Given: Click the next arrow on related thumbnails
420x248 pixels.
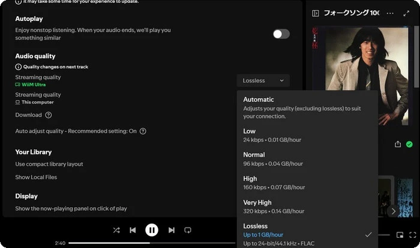Looking at the screenshot, I should point(393,211).
